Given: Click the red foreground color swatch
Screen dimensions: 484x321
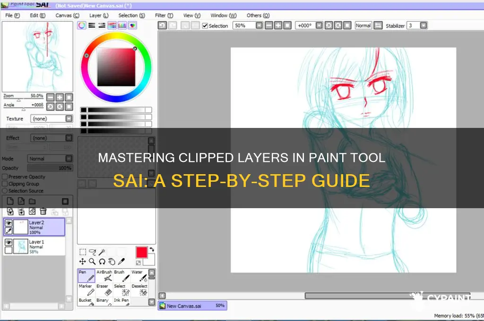Looking at the screenshot, I should (x=142, y=253).
